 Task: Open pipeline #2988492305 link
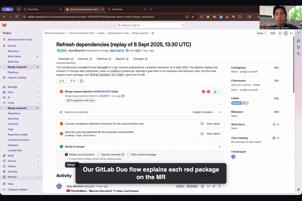(x=102, y=92)
